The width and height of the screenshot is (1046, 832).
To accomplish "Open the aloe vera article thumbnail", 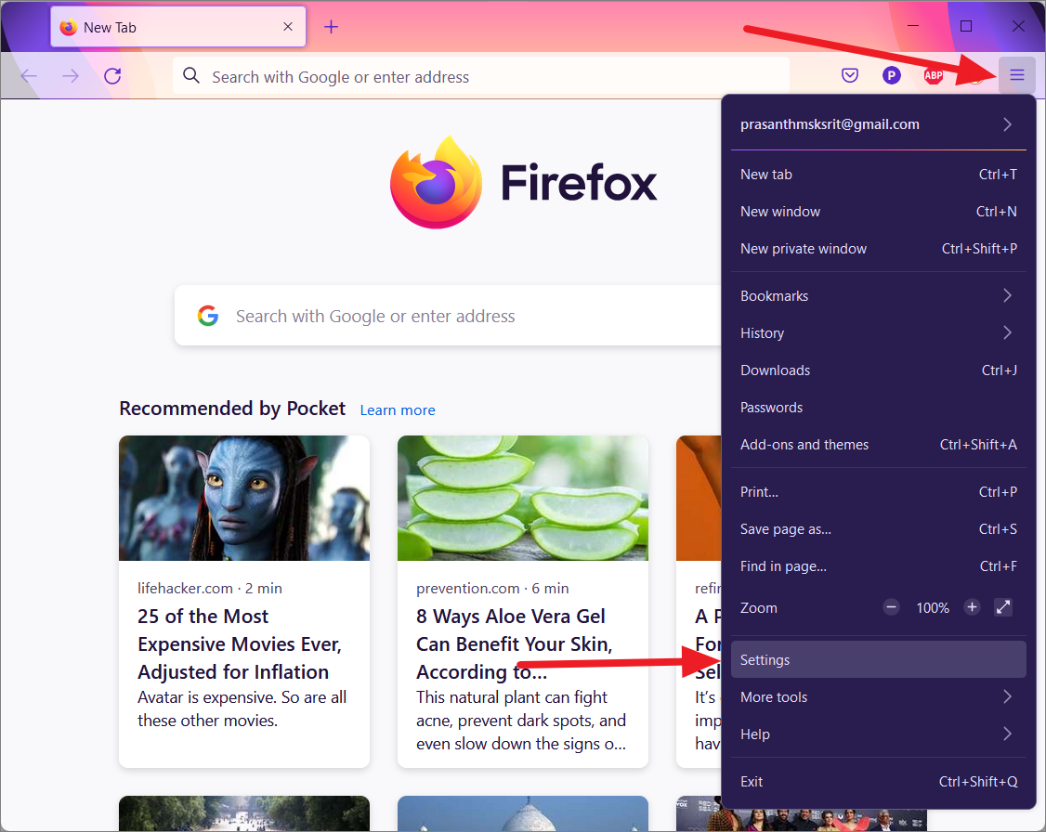I will coord(522,498).
